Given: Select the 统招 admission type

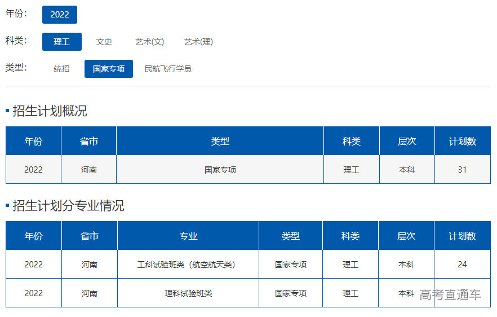Looking at the screenshot, I should click(x=62, y=69).
